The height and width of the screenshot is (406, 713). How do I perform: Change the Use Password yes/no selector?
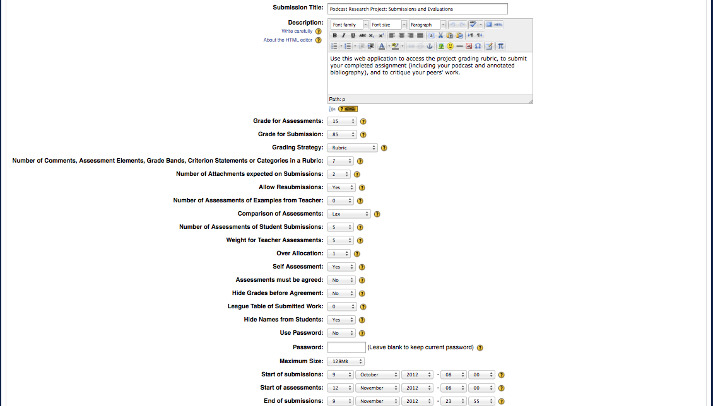coord(341,333)
